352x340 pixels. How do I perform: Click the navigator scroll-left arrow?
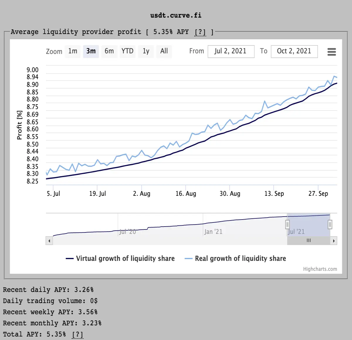pyautogui.click(x=49, y=241)
